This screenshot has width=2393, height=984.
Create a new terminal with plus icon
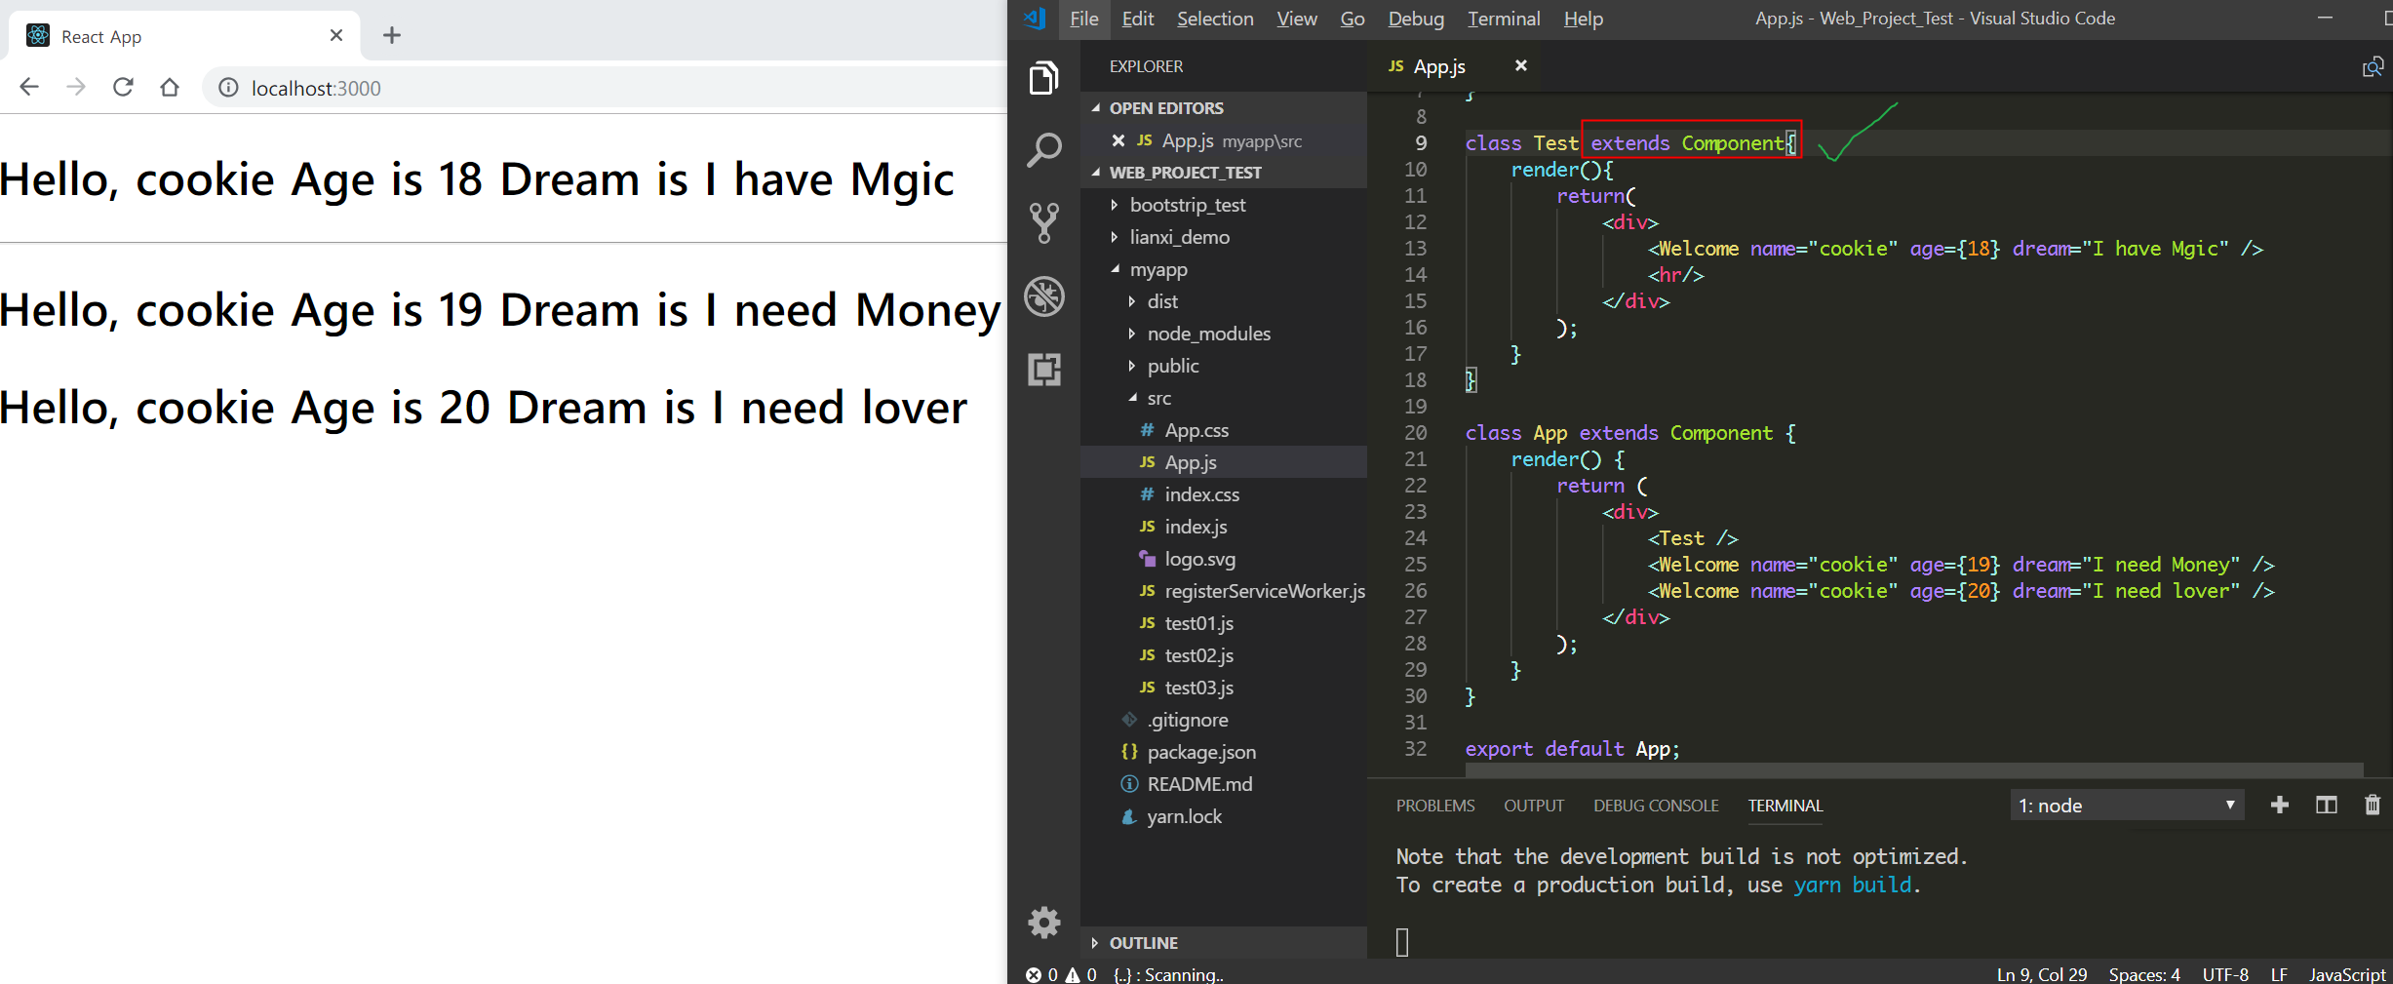[2280, 805]
